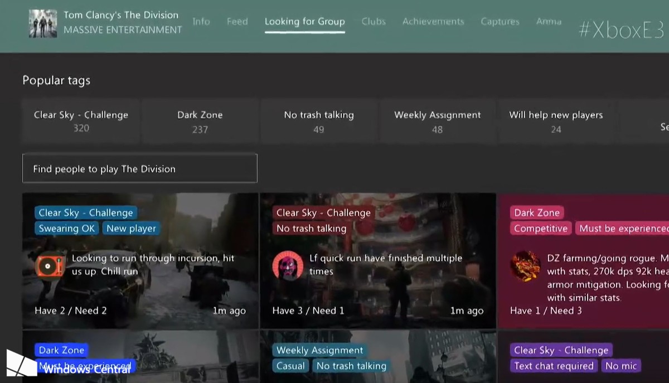Screen dimensions: 669x383
Task: Focus the Find people to play The Division field
Action: (140, 168)
